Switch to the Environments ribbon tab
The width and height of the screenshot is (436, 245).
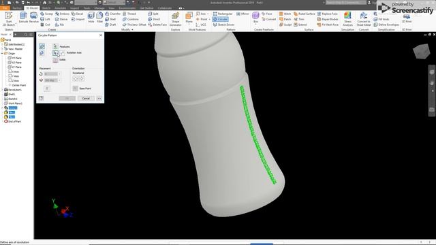[x=127, y=8]
